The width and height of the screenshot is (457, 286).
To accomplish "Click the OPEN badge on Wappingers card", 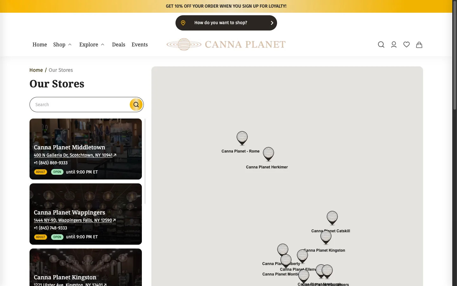I will click(x=57, y=237).
